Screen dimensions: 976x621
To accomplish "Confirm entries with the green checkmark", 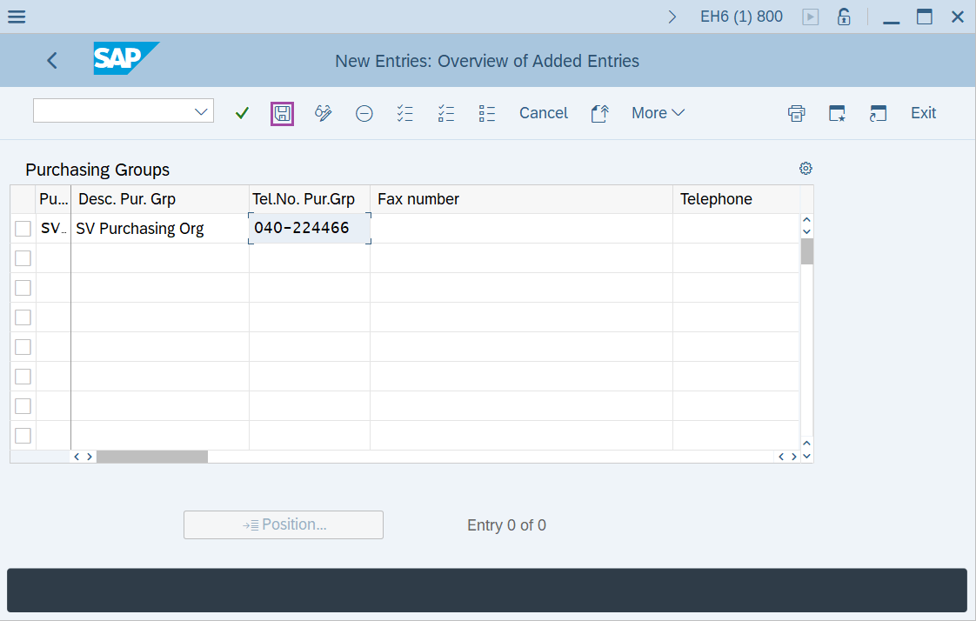I will coord(242,113).
